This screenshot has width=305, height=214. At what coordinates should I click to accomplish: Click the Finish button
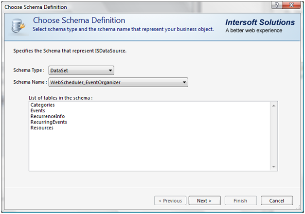pos(240,200)
